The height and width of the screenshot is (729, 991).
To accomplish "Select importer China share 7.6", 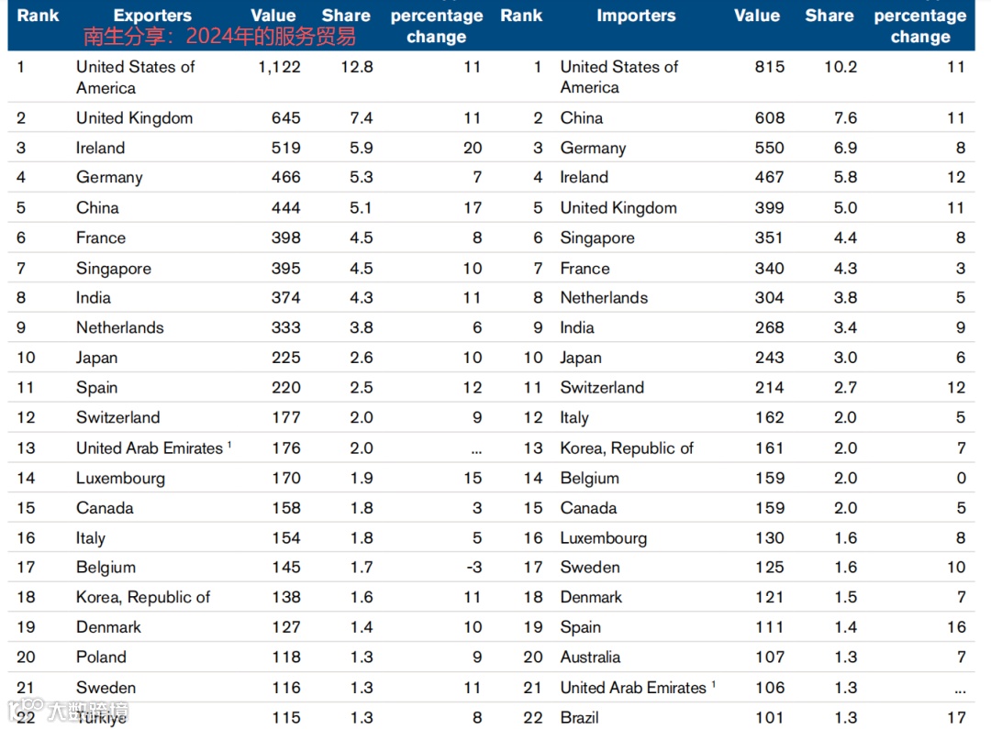I will pos(845,118).
